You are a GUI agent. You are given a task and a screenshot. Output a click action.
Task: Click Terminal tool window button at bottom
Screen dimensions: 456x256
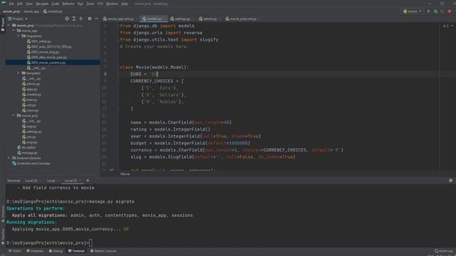(76, 251)
